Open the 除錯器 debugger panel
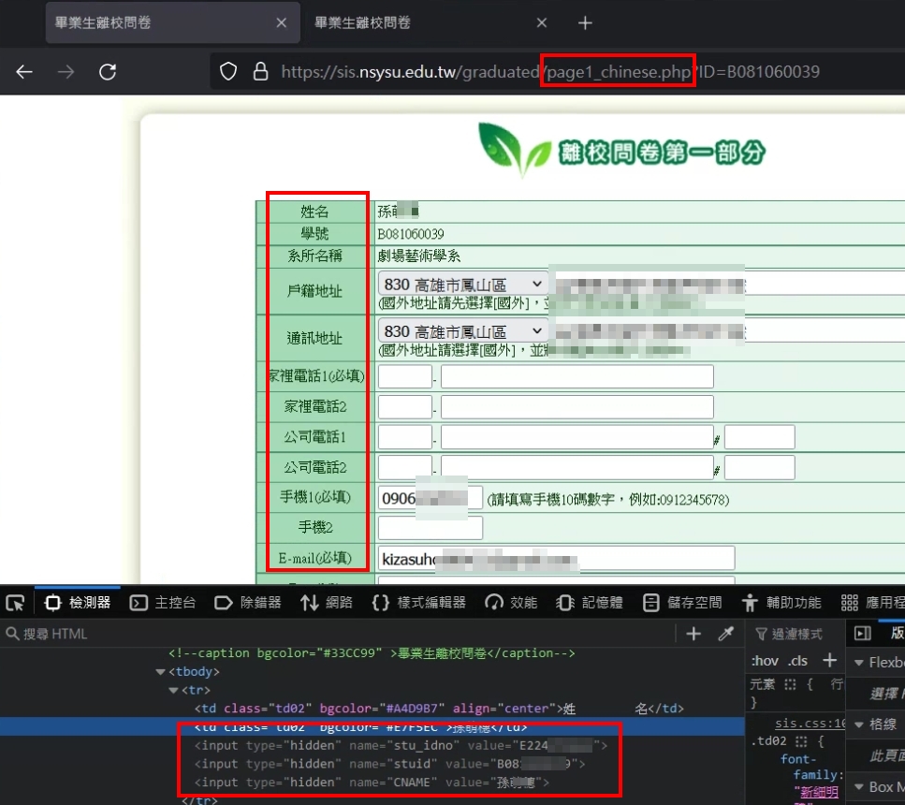The height and width of the screenshot is (805, 905). click(248, 603)
